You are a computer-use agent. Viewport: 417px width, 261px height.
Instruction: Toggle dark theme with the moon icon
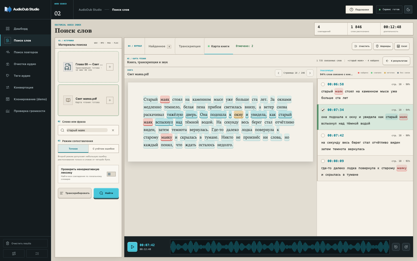pos(408,10)
